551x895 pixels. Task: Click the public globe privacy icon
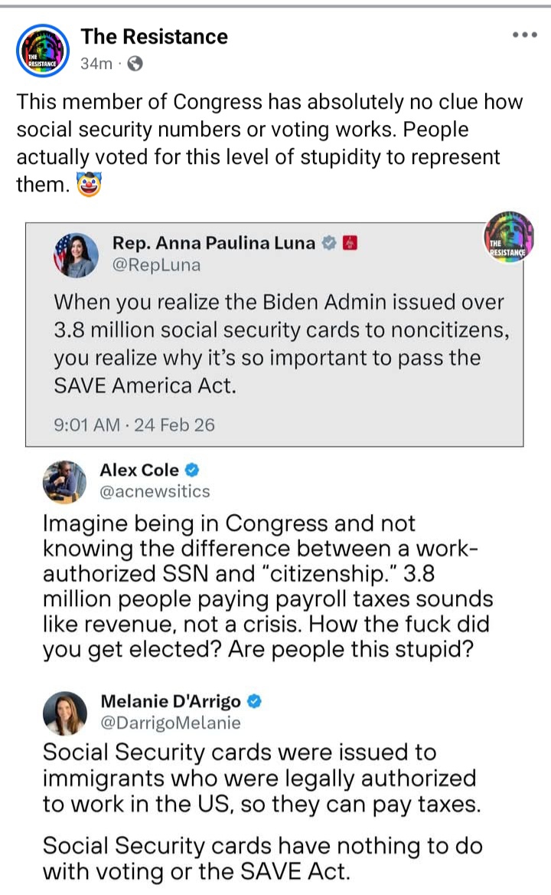coord(135,64)
